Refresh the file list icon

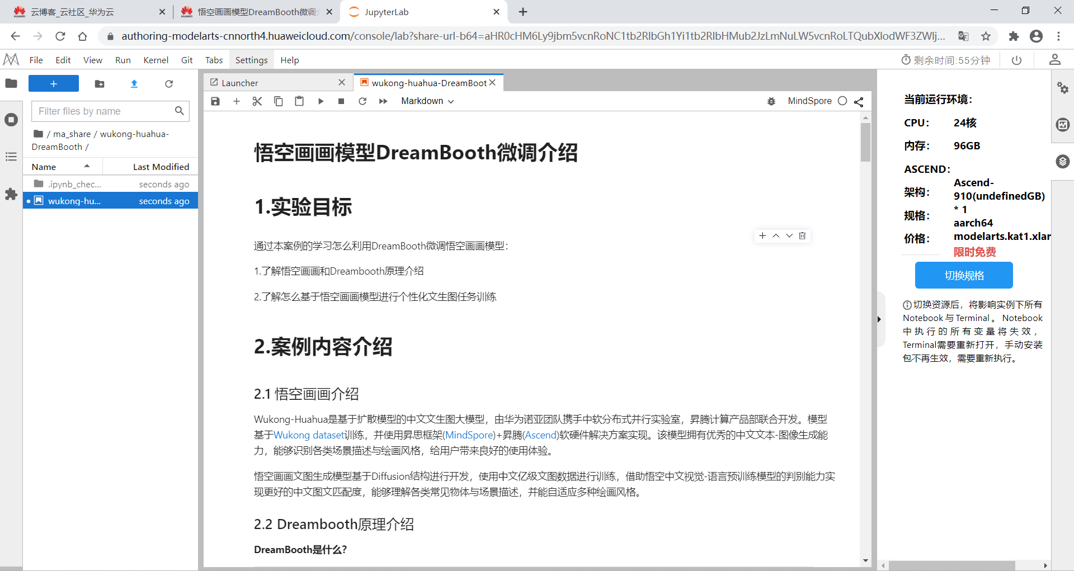point(169,83)
